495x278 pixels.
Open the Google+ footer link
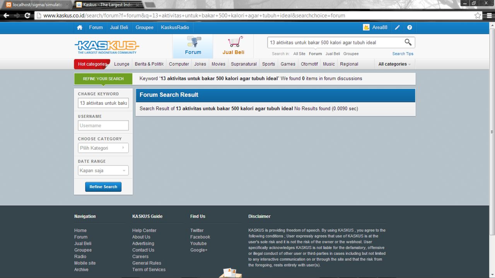tap(199, 250)
